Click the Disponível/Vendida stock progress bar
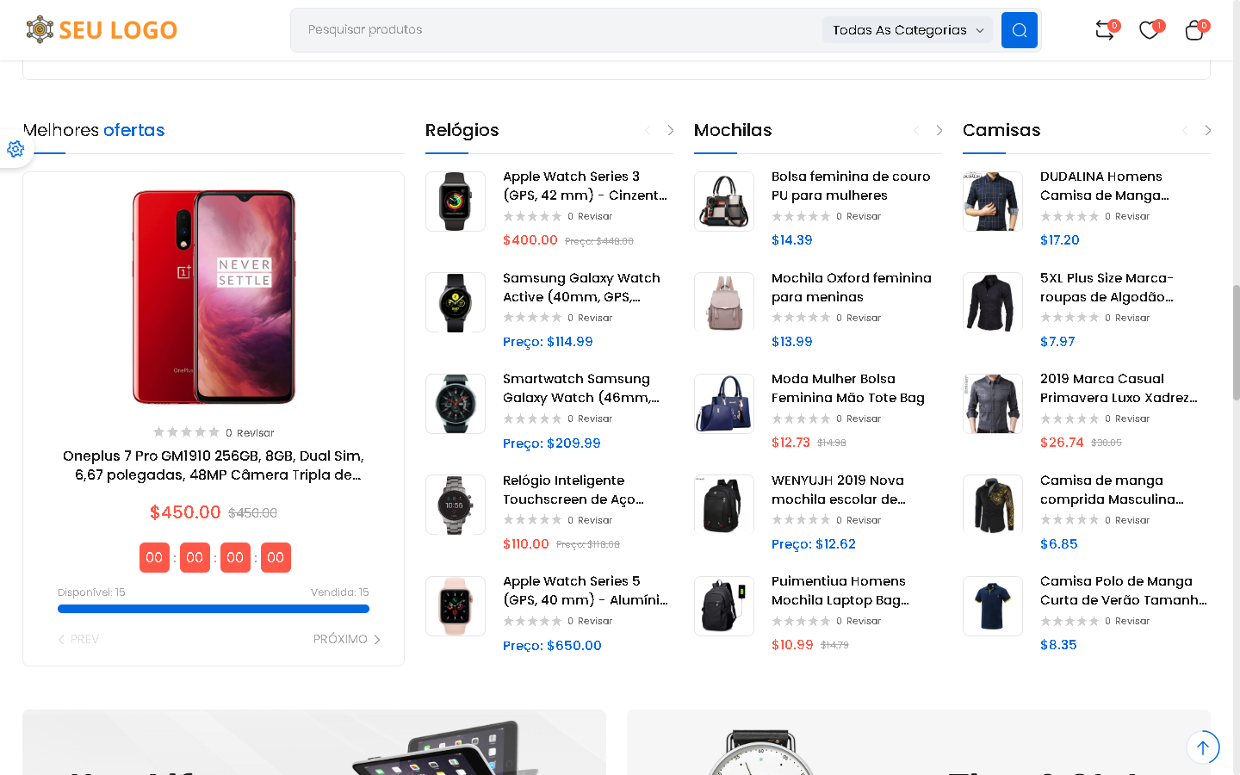This screenshot has height=775, width=1240. pyautogui.click(x=214, y=609)
